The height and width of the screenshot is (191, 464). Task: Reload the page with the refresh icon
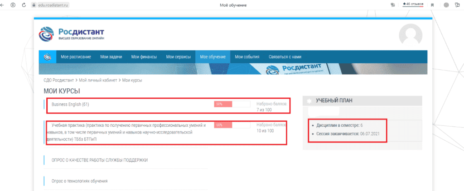click(24, 5)
